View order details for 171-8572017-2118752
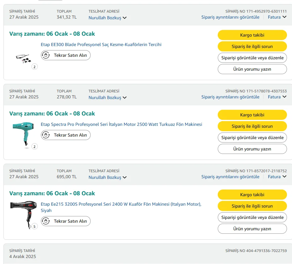Image resolution: width=292 pixels, height=264 pixels. [x=230, y=177]
